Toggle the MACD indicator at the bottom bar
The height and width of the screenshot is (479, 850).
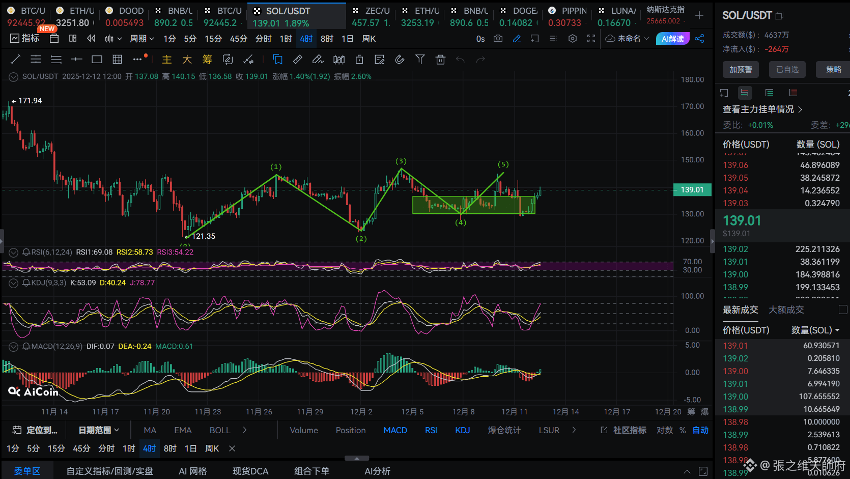click(x=395, y=430)
